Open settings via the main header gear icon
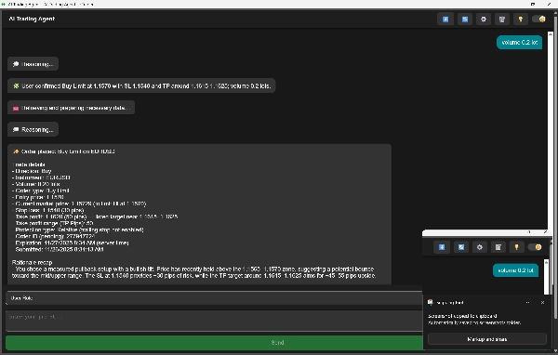This screenshot has height=355, width=558. [x=484, y=20]
